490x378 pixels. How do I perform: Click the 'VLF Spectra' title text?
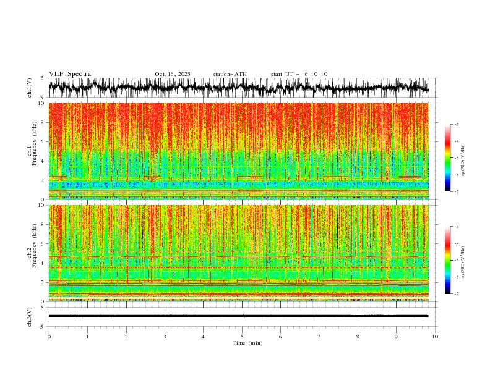70,74
